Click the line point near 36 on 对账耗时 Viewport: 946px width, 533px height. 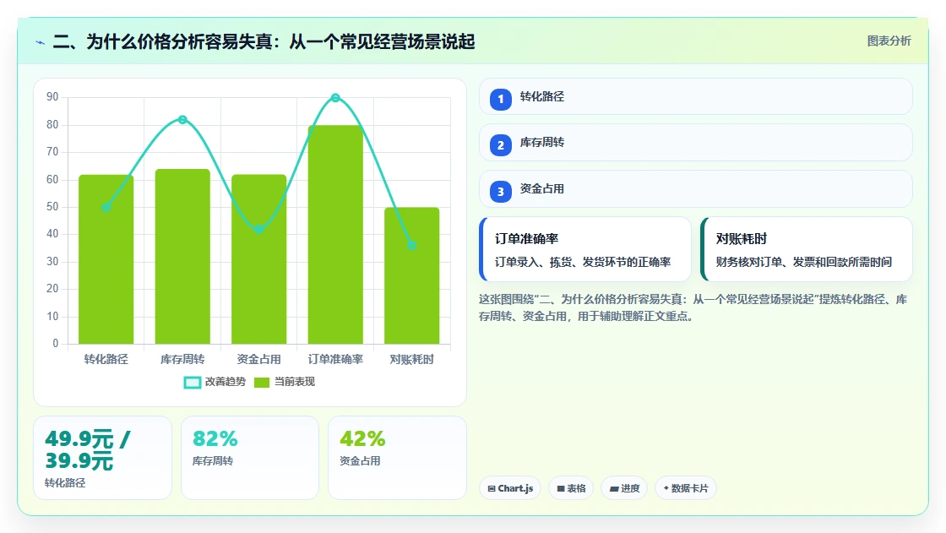412,246
